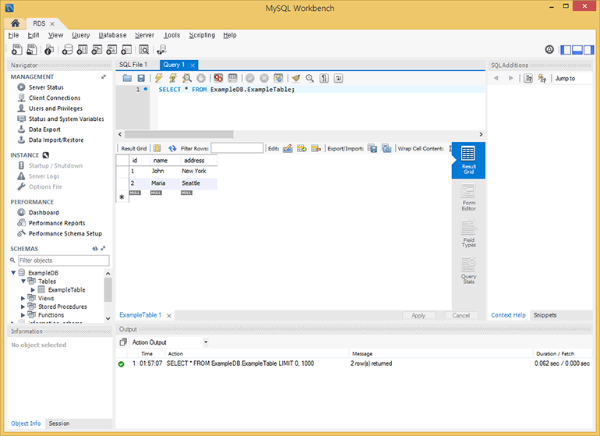Expand the Views tree node
Viewport: 600px width, 436px height.
[23, 298]
